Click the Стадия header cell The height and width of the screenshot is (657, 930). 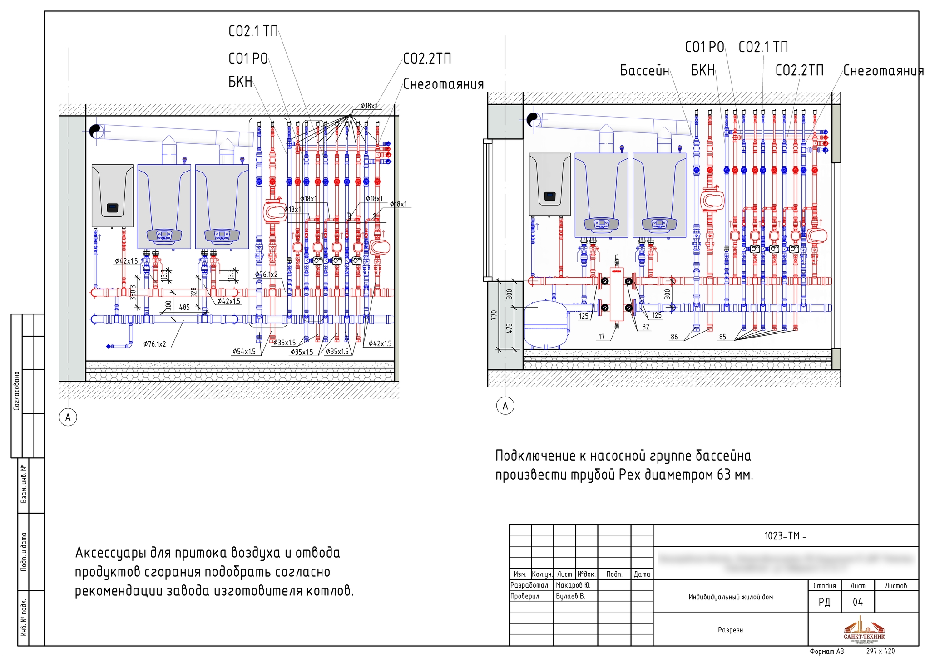pyautogui.click(x=824, y=585)
